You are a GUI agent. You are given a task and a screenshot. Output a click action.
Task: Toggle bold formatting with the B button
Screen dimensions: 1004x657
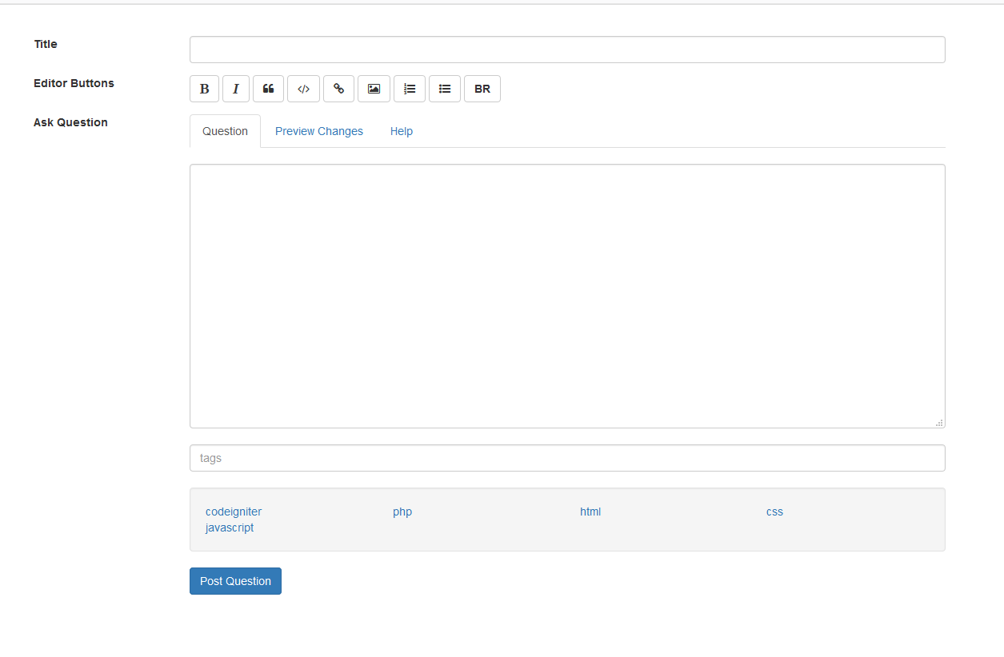(x=204, y=89)
